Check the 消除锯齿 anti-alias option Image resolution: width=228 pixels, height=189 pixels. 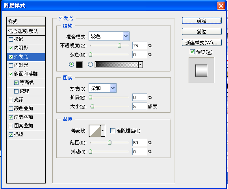coord(113,131)
